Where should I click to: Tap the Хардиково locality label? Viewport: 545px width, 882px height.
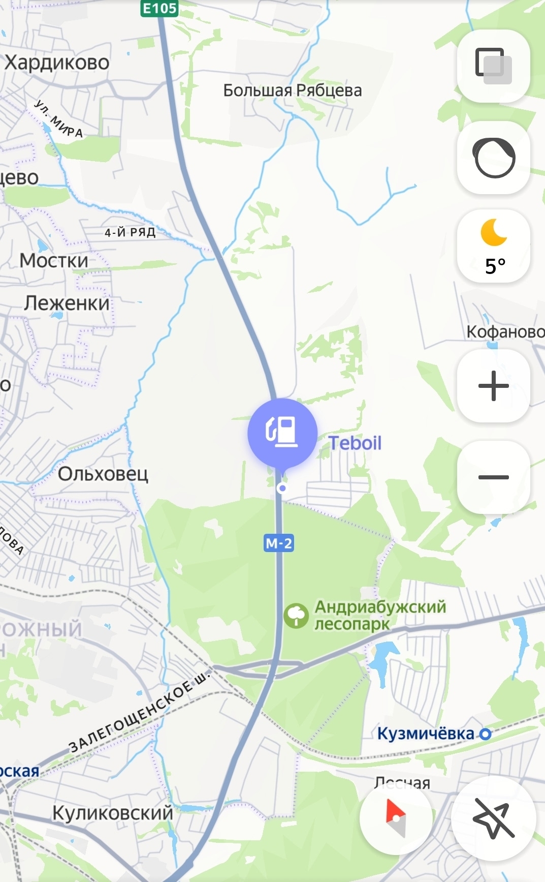[57, 63]
